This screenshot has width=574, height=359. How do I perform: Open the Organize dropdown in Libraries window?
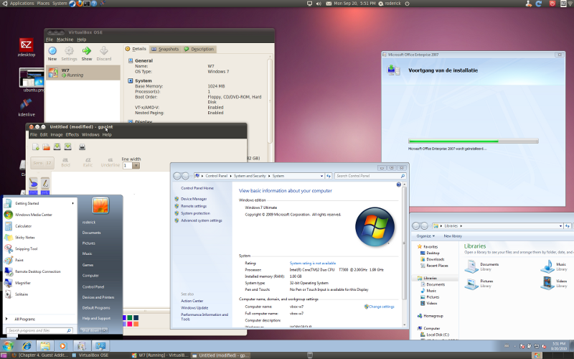pyautogui.click(x=425, y=236)
